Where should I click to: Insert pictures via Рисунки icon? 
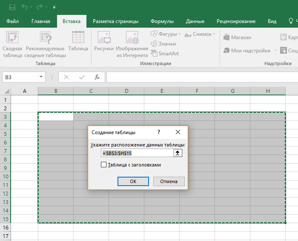pyautogui.click(x=104, y=42)
